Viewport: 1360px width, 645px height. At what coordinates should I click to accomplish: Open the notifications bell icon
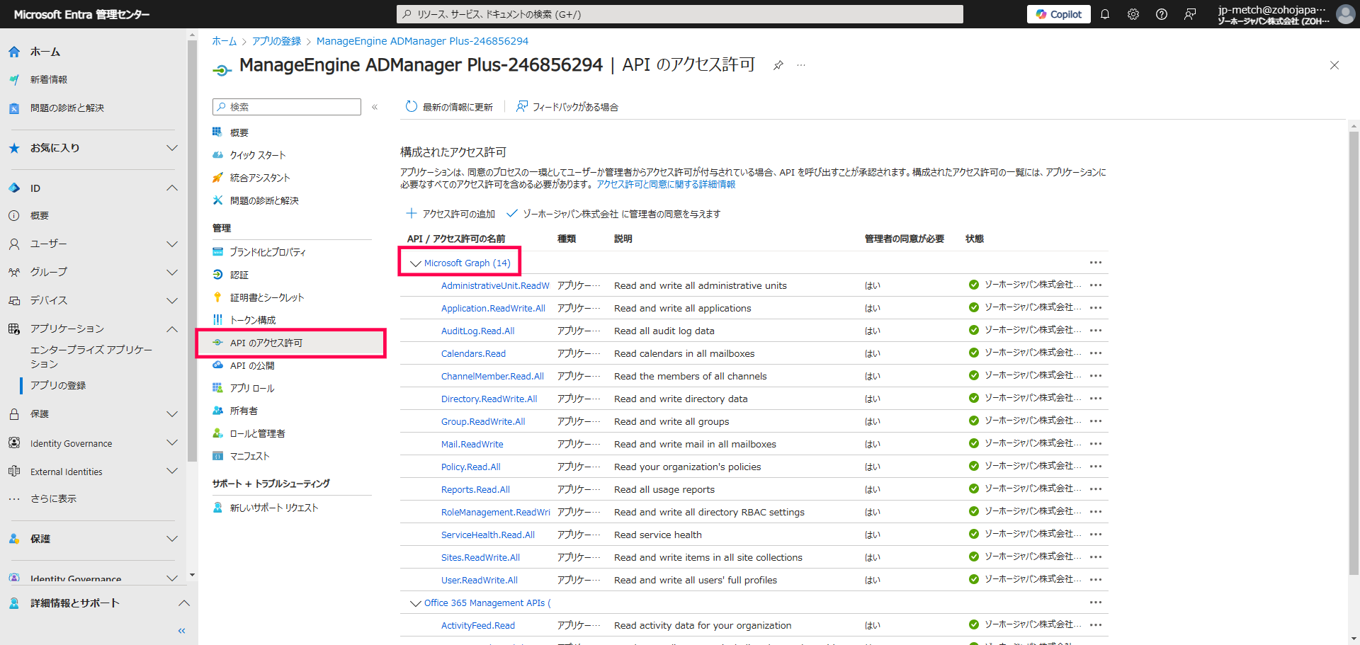click(x=1104, y=14)
